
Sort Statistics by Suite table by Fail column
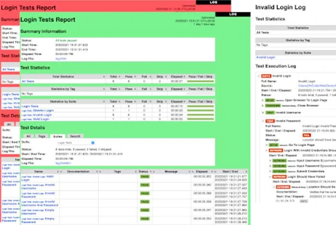144,101
